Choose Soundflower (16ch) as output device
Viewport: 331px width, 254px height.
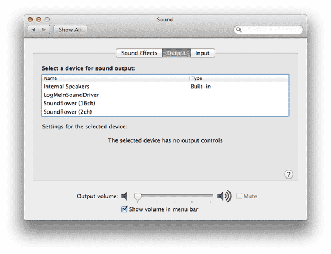pos(69,103)
